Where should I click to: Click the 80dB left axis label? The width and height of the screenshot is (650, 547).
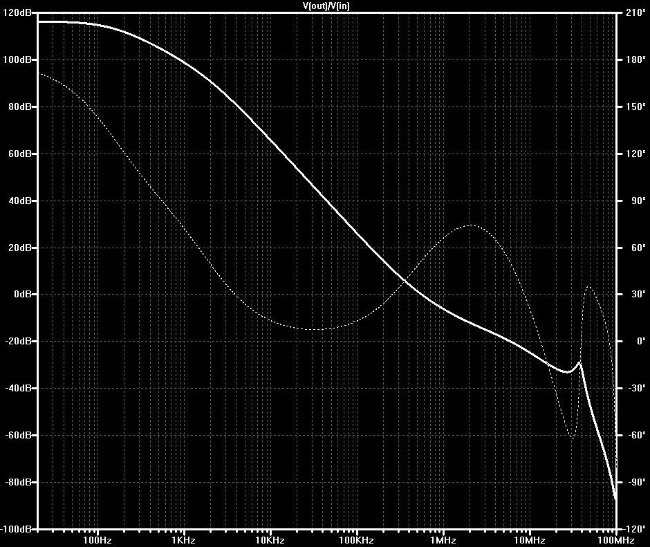[x=19, y=106]
